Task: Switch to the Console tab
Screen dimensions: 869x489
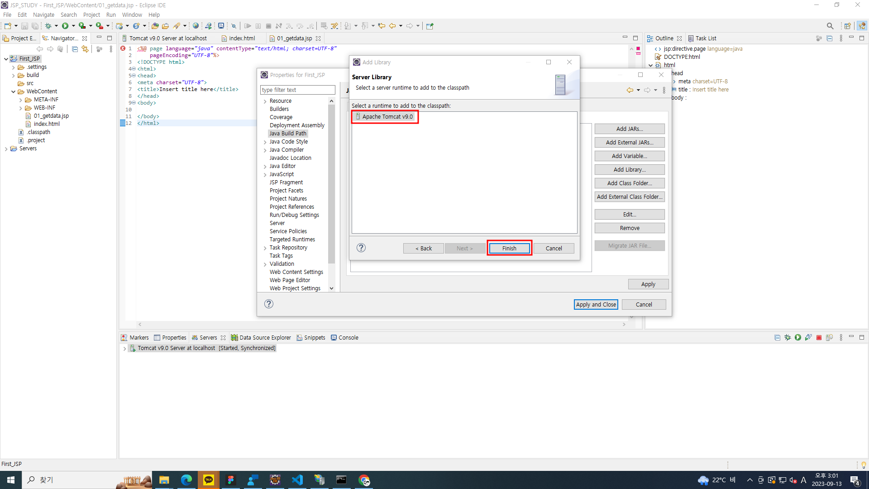Action: coord(344,338)
